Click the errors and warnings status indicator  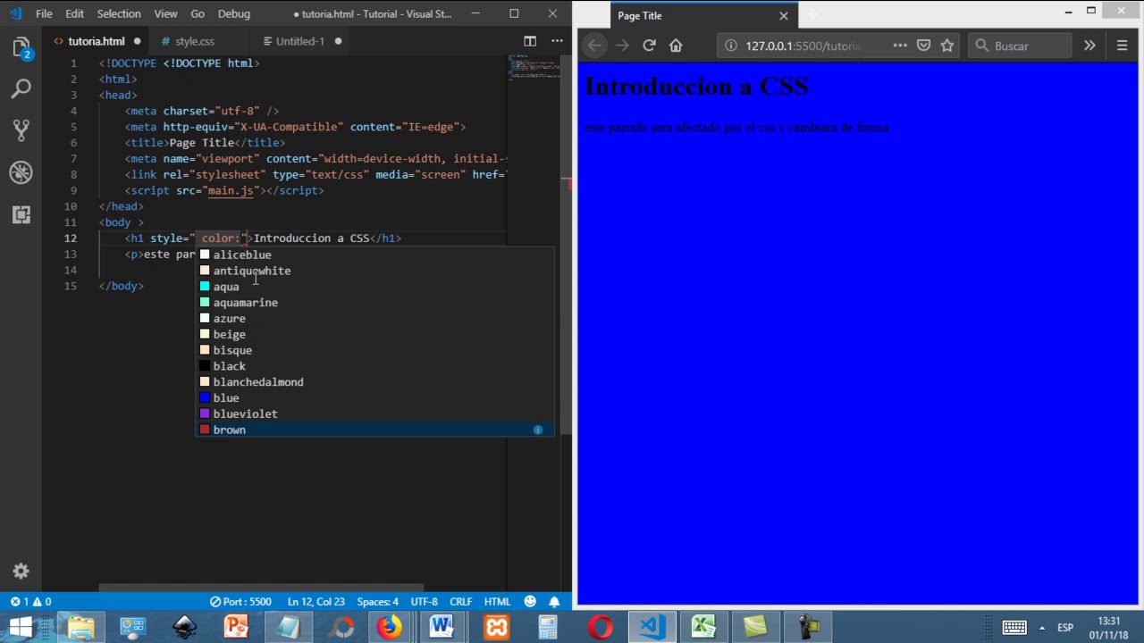coord(31,602)
